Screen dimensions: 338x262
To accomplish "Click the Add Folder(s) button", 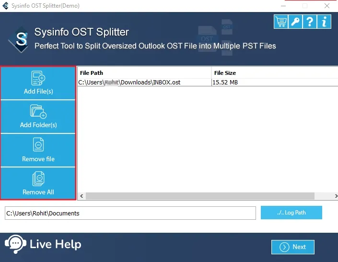I will tap(38, 117).
